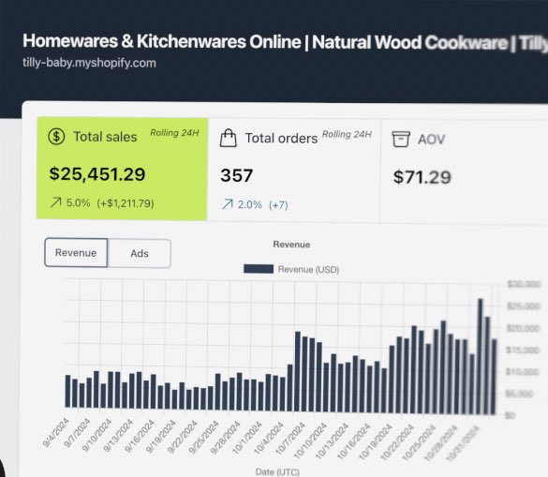The image size is (548, 477).
Task: Click the shopping bag icon beside Total orders
Action: 229,138
